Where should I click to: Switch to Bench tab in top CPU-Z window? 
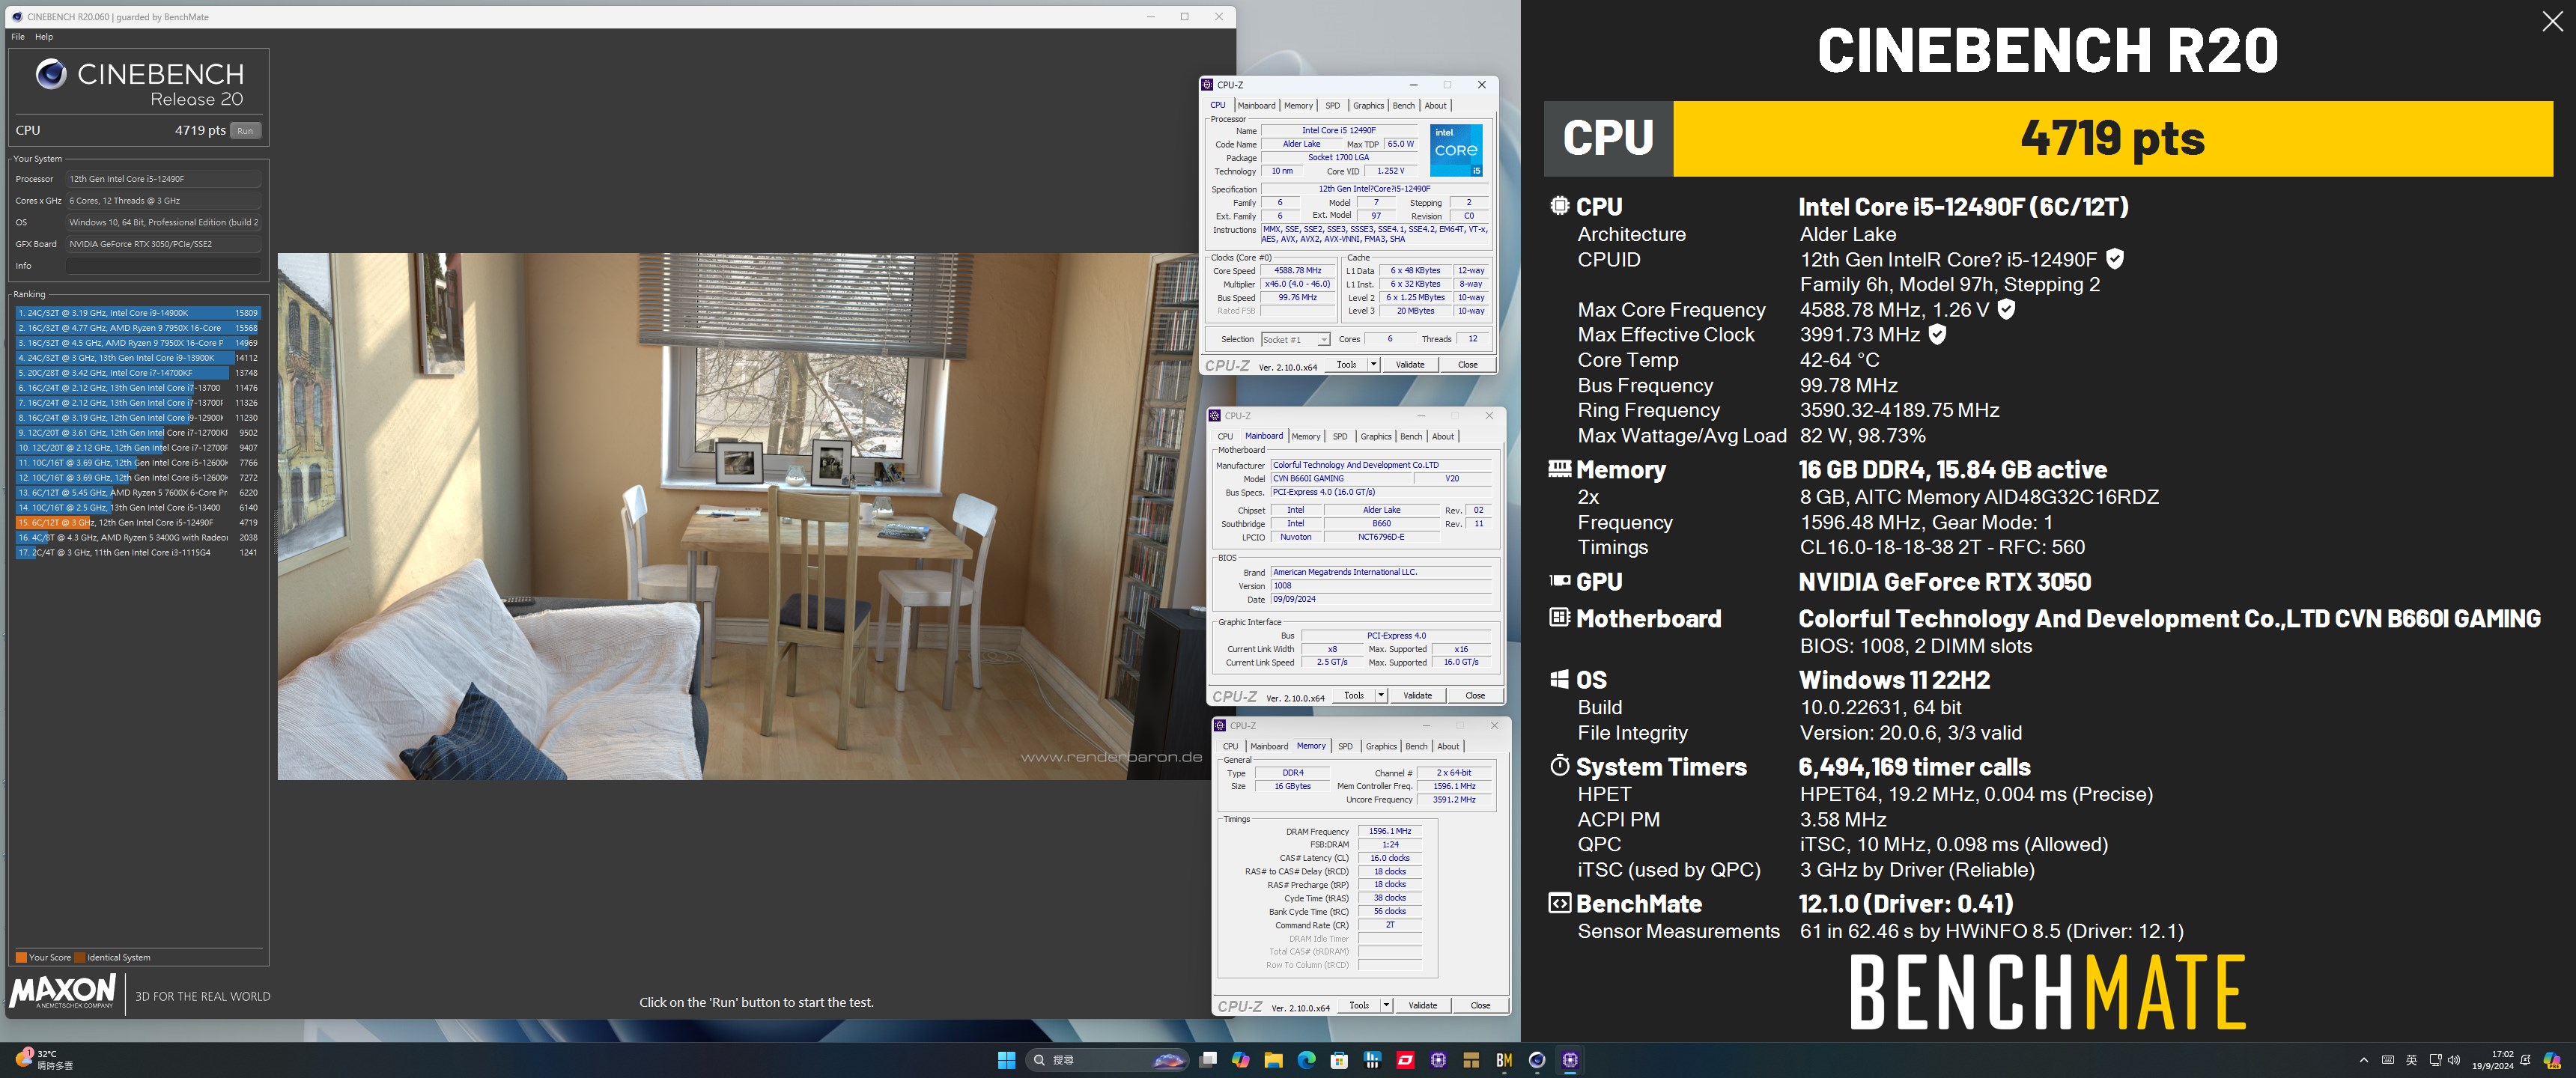1403,105
